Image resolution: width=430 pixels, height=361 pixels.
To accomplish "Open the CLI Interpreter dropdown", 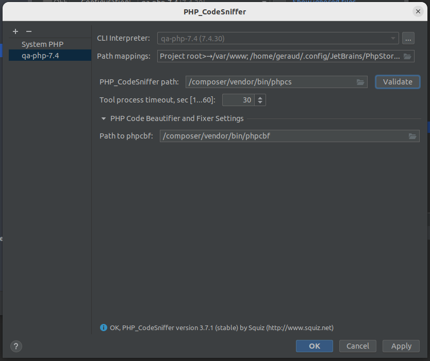I will tap(278, 38).
